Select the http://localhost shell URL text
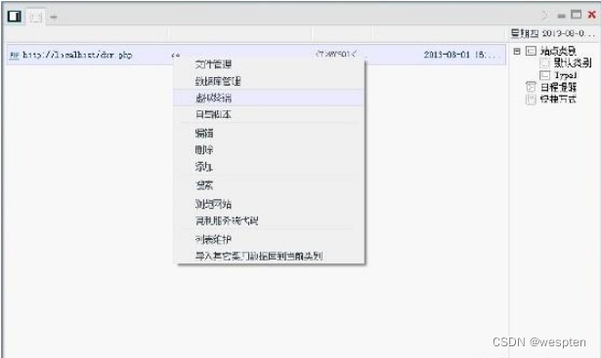The width and height of the screenshot is (601, 358). tap(77, 55)
